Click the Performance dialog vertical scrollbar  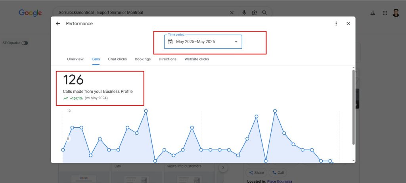[x=353, y=107]
